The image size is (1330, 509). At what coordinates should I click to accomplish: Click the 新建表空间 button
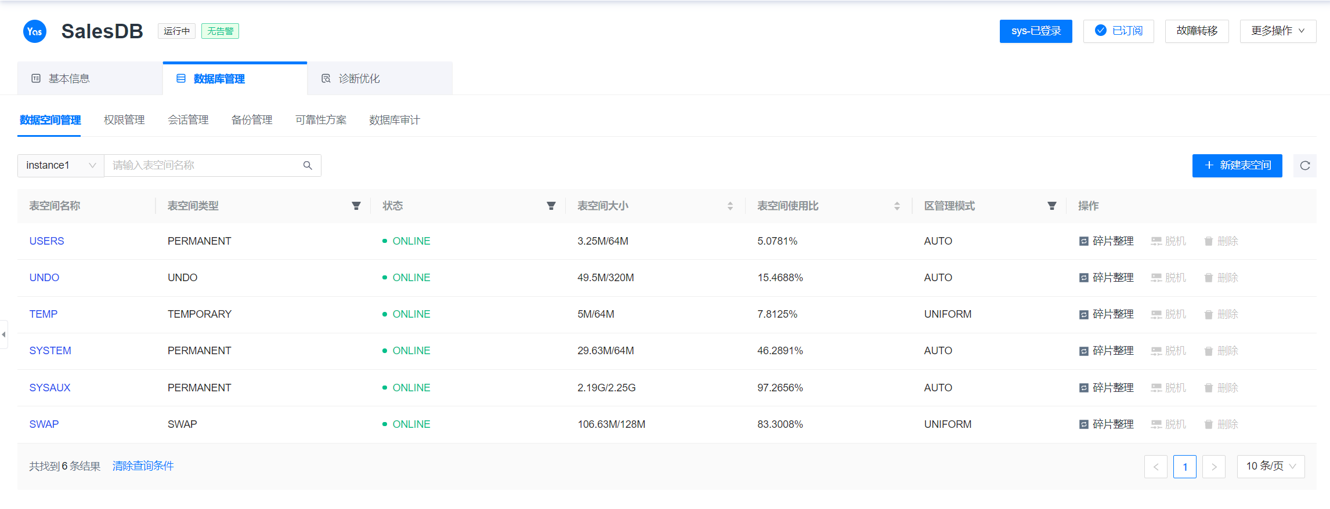pos(1237,166)
